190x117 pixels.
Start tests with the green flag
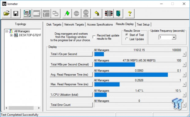pos(67,13)
